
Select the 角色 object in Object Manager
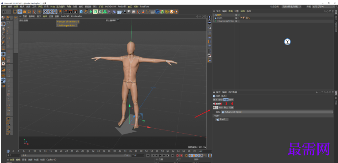click(x=220, y=15)
